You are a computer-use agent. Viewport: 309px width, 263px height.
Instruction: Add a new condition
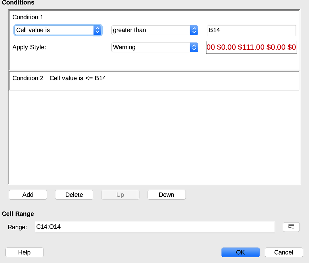point(28,195)
